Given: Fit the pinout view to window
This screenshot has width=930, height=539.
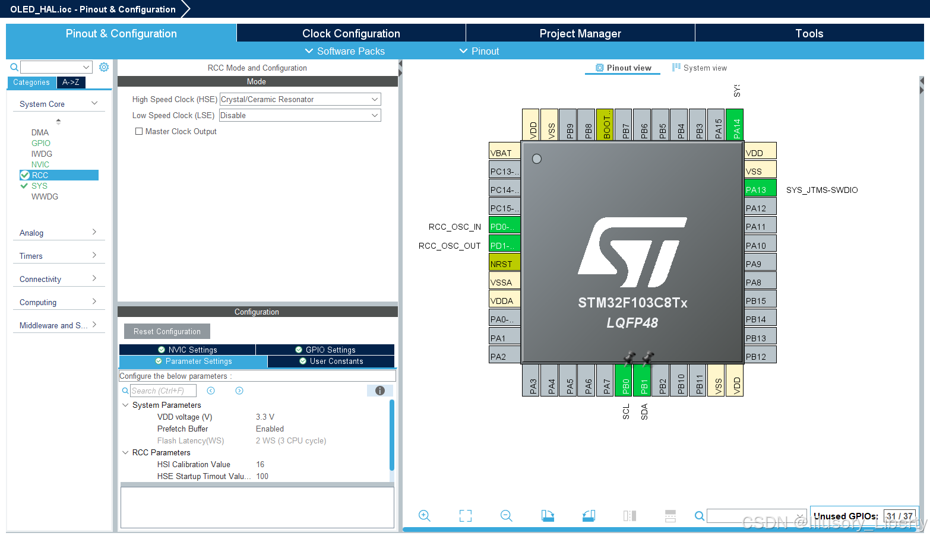Looking at the screenshot, I should click(466, 516).
